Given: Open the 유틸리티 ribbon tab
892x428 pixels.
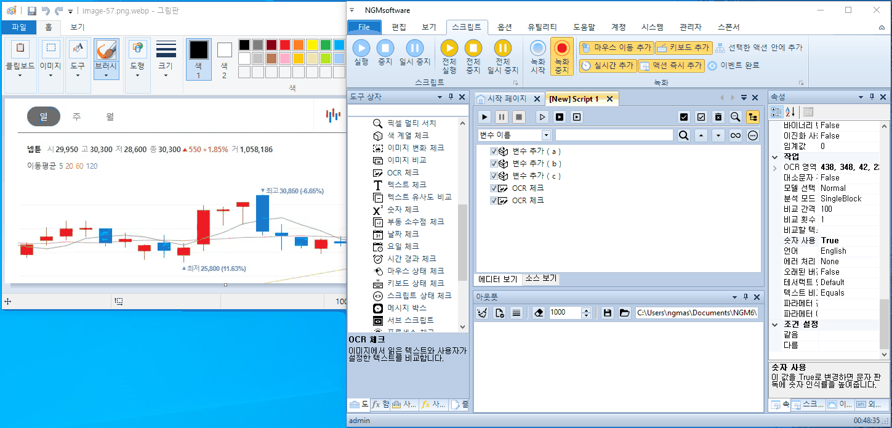Looking at the screenshot, I should click(542, 27).
